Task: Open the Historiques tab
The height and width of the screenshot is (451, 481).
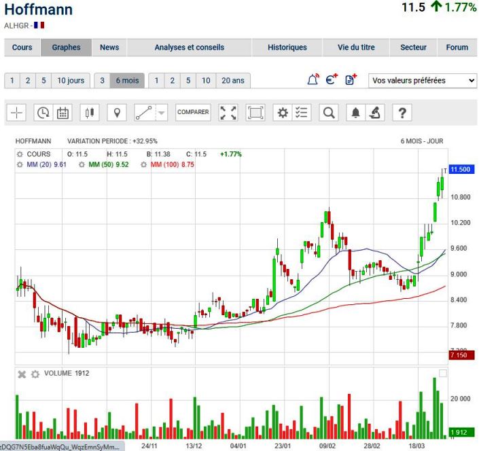Action: click(287, 48)
